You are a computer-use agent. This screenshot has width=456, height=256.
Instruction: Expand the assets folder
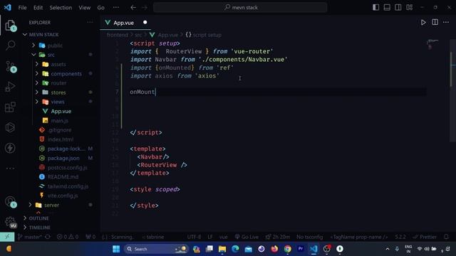click(37, 64)
